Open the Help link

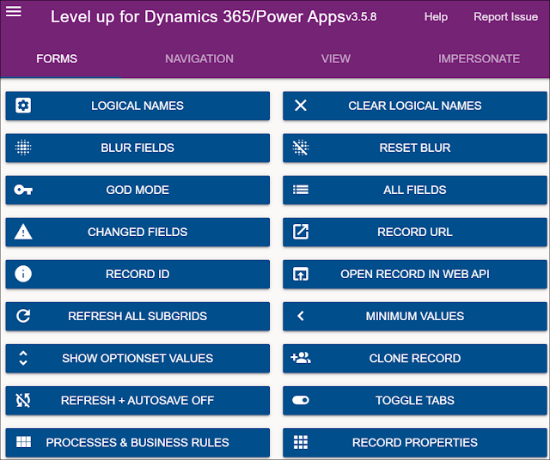tap(436, 17)
